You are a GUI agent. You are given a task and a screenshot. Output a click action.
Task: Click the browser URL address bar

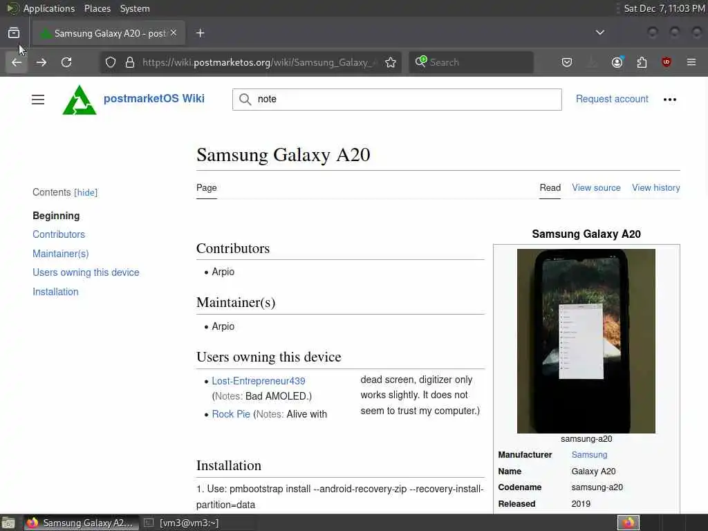click(260, 62)
